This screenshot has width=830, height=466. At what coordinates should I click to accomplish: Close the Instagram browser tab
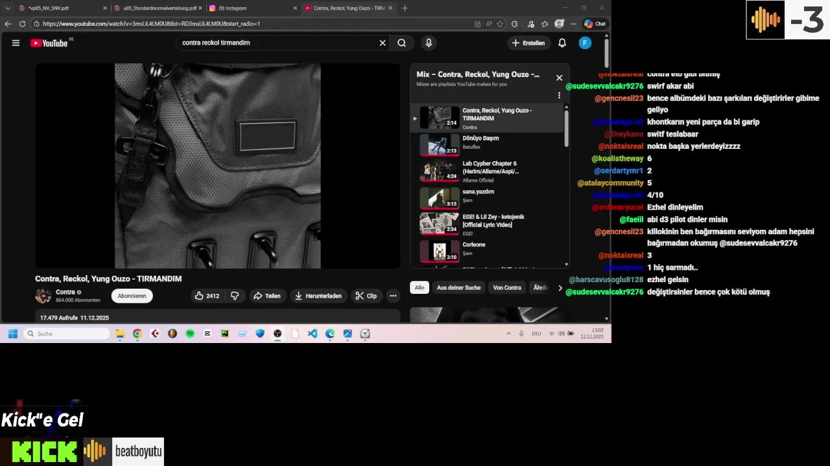tap(295, 8)
